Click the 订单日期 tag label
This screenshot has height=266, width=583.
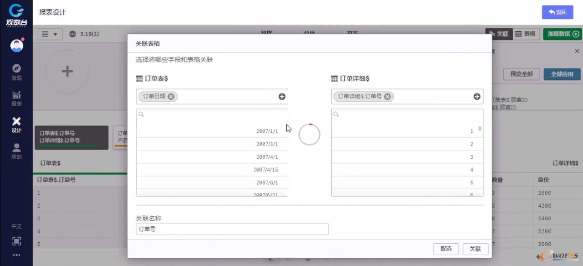point(154,96)
